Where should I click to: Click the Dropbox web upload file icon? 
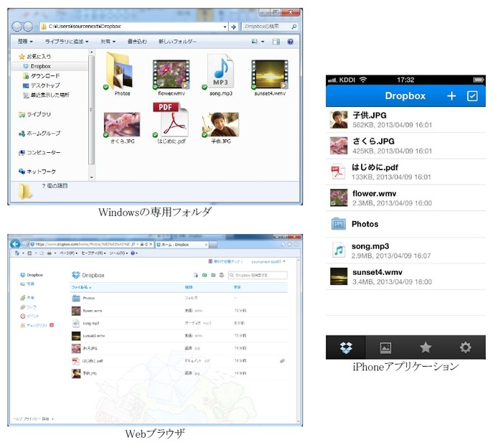coord(196,275)
